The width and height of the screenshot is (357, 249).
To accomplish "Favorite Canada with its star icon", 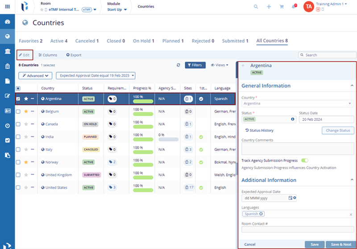I will (26, 124).
